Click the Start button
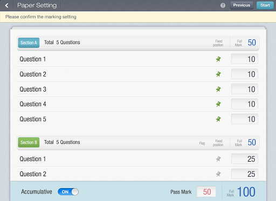This screenshot has height=201, width=276. click(x=265, y=5)
